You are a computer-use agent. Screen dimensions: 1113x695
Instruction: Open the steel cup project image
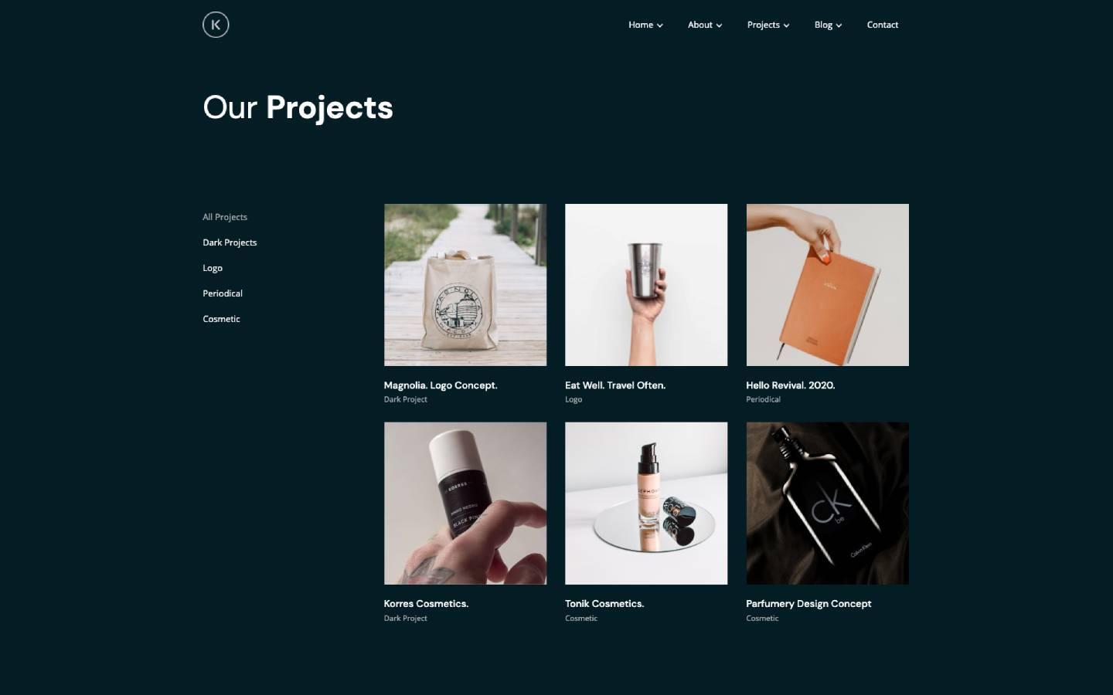click(x=646, y=285)
